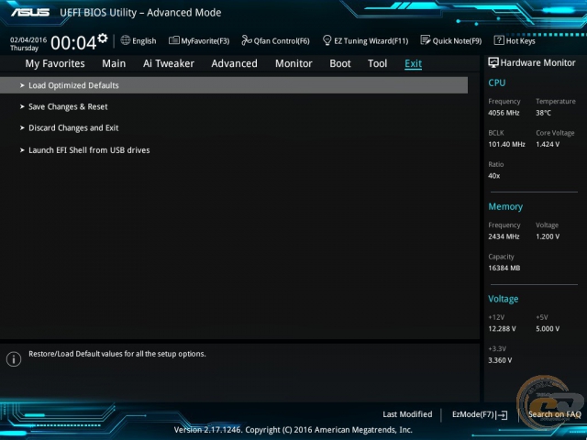
Task: Click the +5V reading 5.000 V
Action: (x=548, y=329)
